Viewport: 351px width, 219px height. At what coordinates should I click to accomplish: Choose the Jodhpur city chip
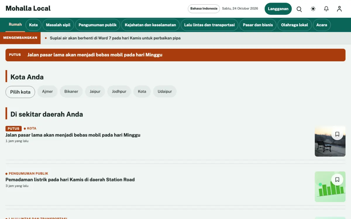[119, 92]
